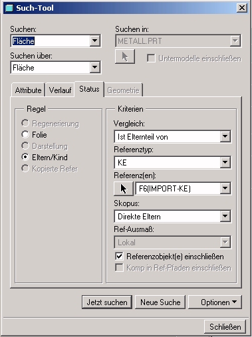Screen dimensions: 252x337
Task: Click the Such-Tool title bar icon
Action: click(9, 8)
